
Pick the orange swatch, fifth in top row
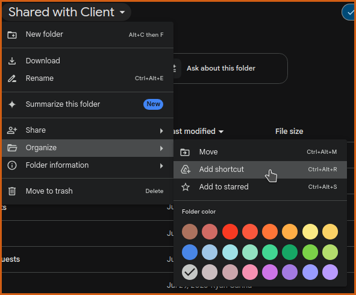[270, 232]
